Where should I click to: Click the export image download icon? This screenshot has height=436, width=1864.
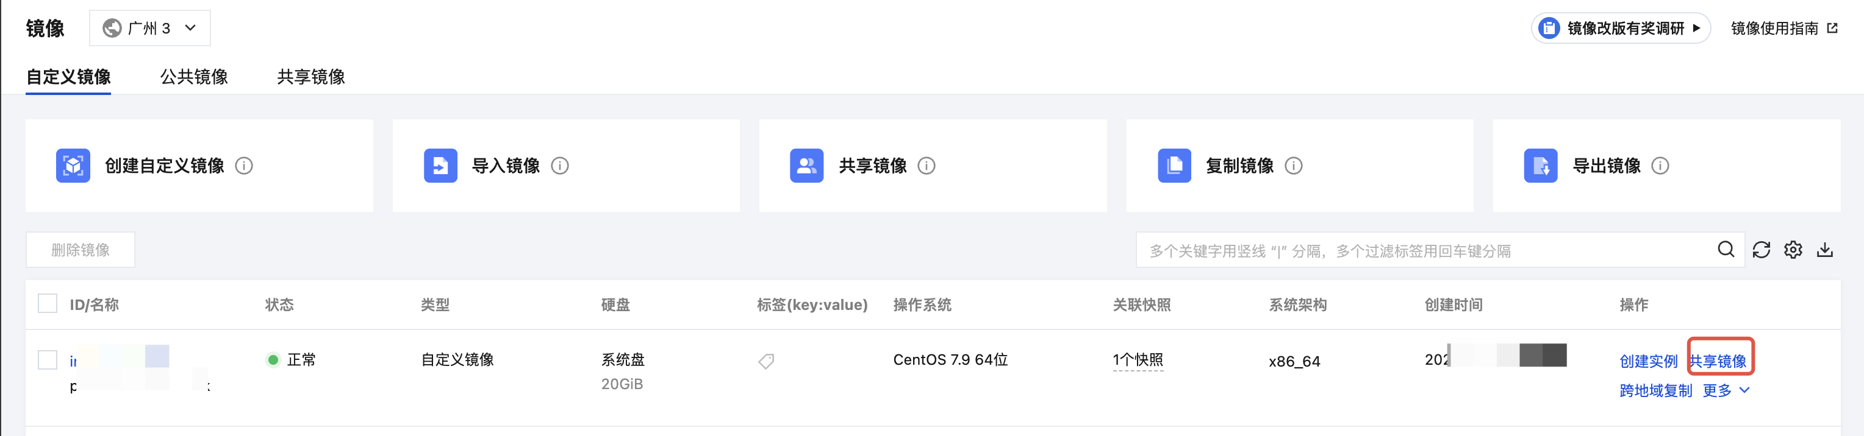point(1541,166)
